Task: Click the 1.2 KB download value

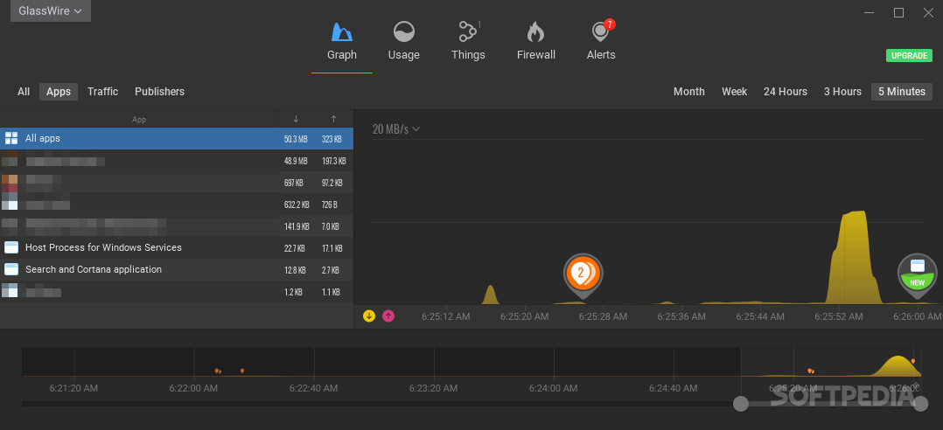Action: tap(294, 292)
